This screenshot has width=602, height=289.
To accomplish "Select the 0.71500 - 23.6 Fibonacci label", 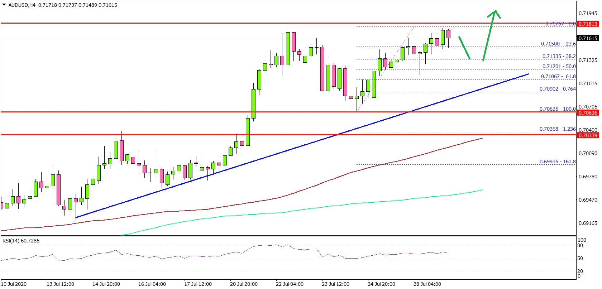I will (558, 44).
